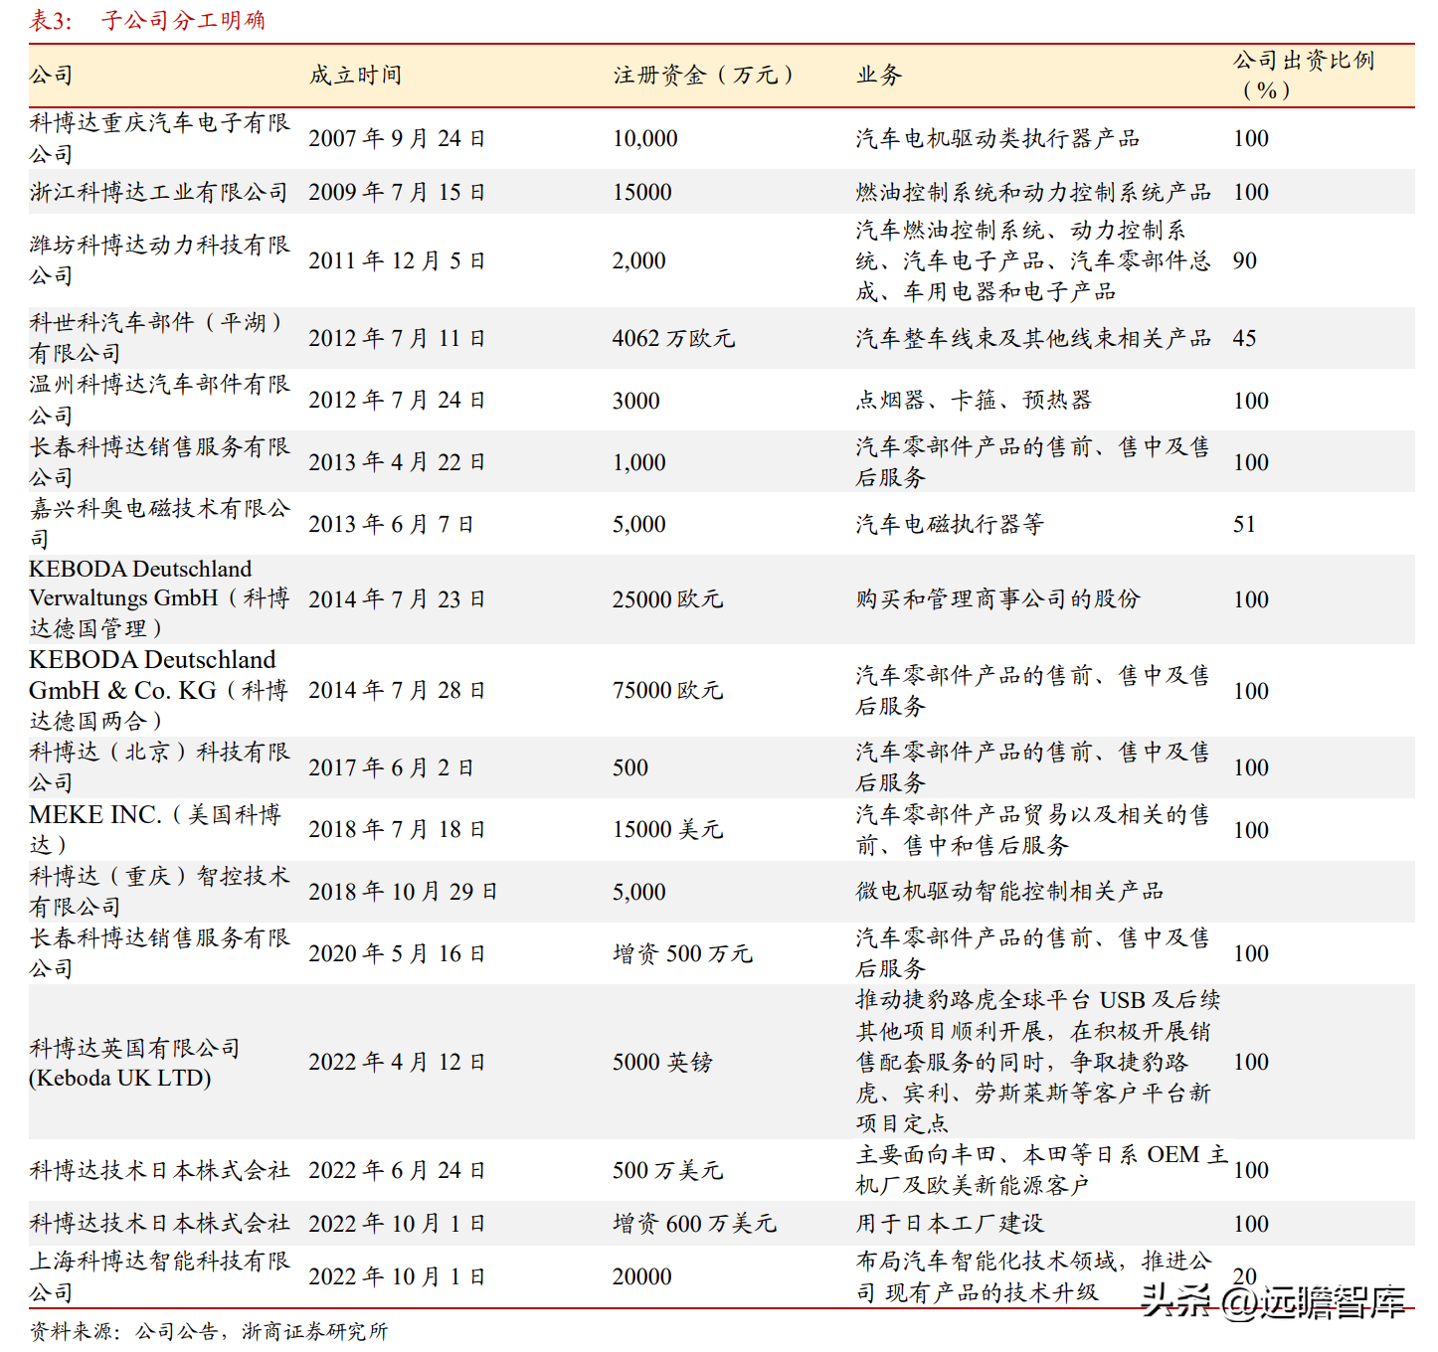The width and height of the screenshot is (1438, 1352).
Task: Click business text 汽车整车线束及其他线束相关产品
Action: [x=1033, y=338]
